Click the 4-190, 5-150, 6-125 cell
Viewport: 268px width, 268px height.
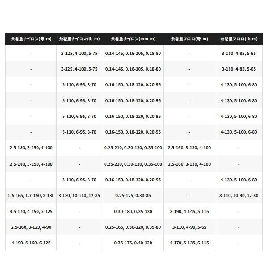pyautogui.click(x=31, y=243)
